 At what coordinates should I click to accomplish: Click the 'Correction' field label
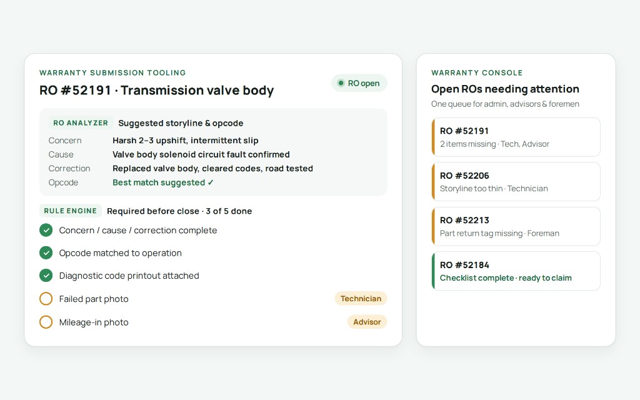pyautogui.click(x=69, y=169)
